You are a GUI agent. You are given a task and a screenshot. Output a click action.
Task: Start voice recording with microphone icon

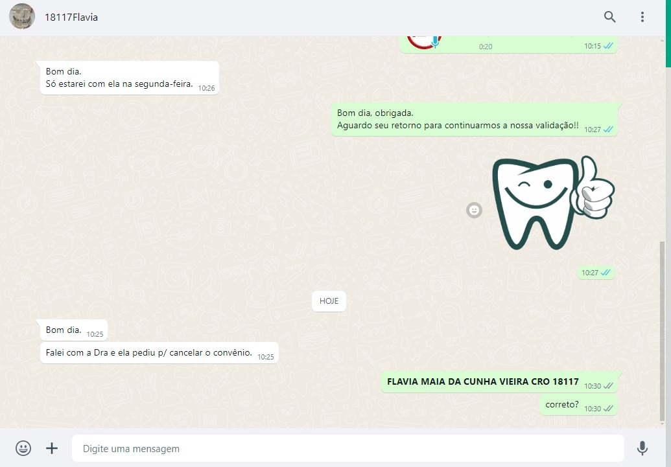pos(642,448)
